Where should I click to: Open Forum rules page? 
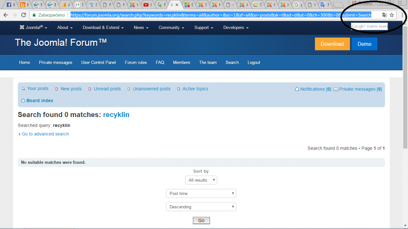pyautogui.click(x=136, y=63)
